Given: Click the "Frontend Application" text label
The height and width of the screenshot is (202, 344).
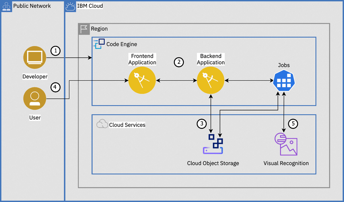Looking at the screenshot, I should coord(142,59).
